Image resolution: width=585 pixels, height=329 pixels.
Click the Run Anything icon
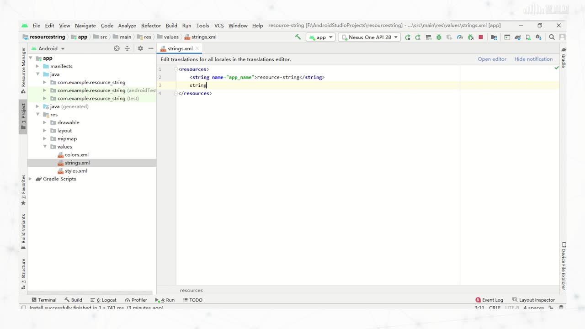click(507, 37)
